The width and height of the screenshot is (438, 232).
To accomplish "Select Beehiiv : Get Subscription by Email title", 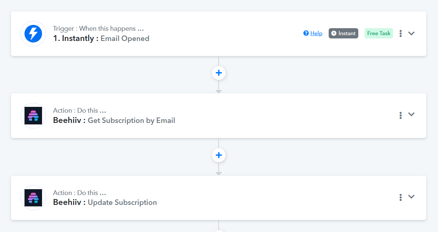I will coord(114,120).
